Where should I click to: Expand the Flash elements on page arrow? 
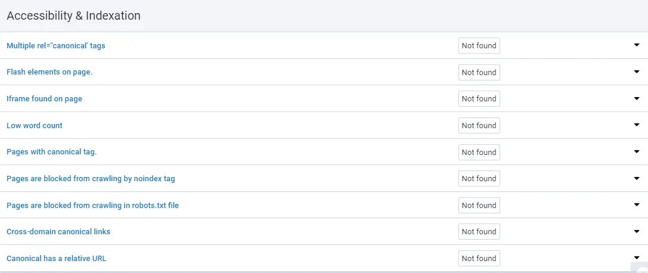636,72
